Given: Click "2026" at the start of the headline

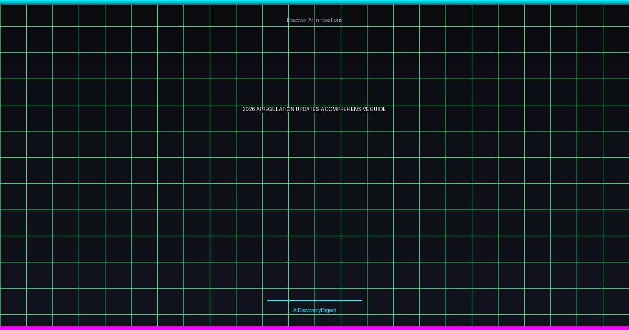Looking at the screenshot, I should pos(248,109).
